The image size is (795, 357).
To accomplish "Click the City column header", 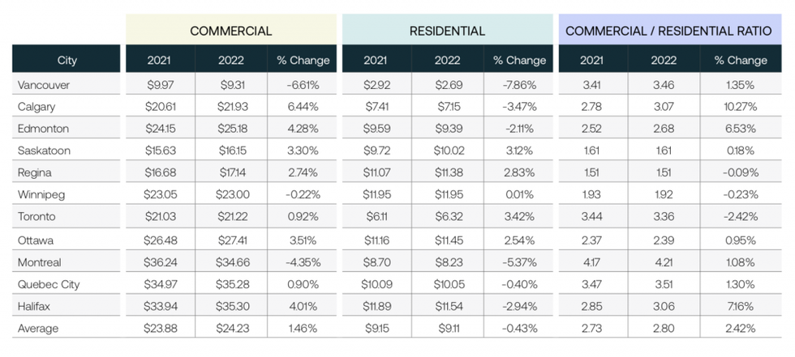I will [x=67, y=60].
